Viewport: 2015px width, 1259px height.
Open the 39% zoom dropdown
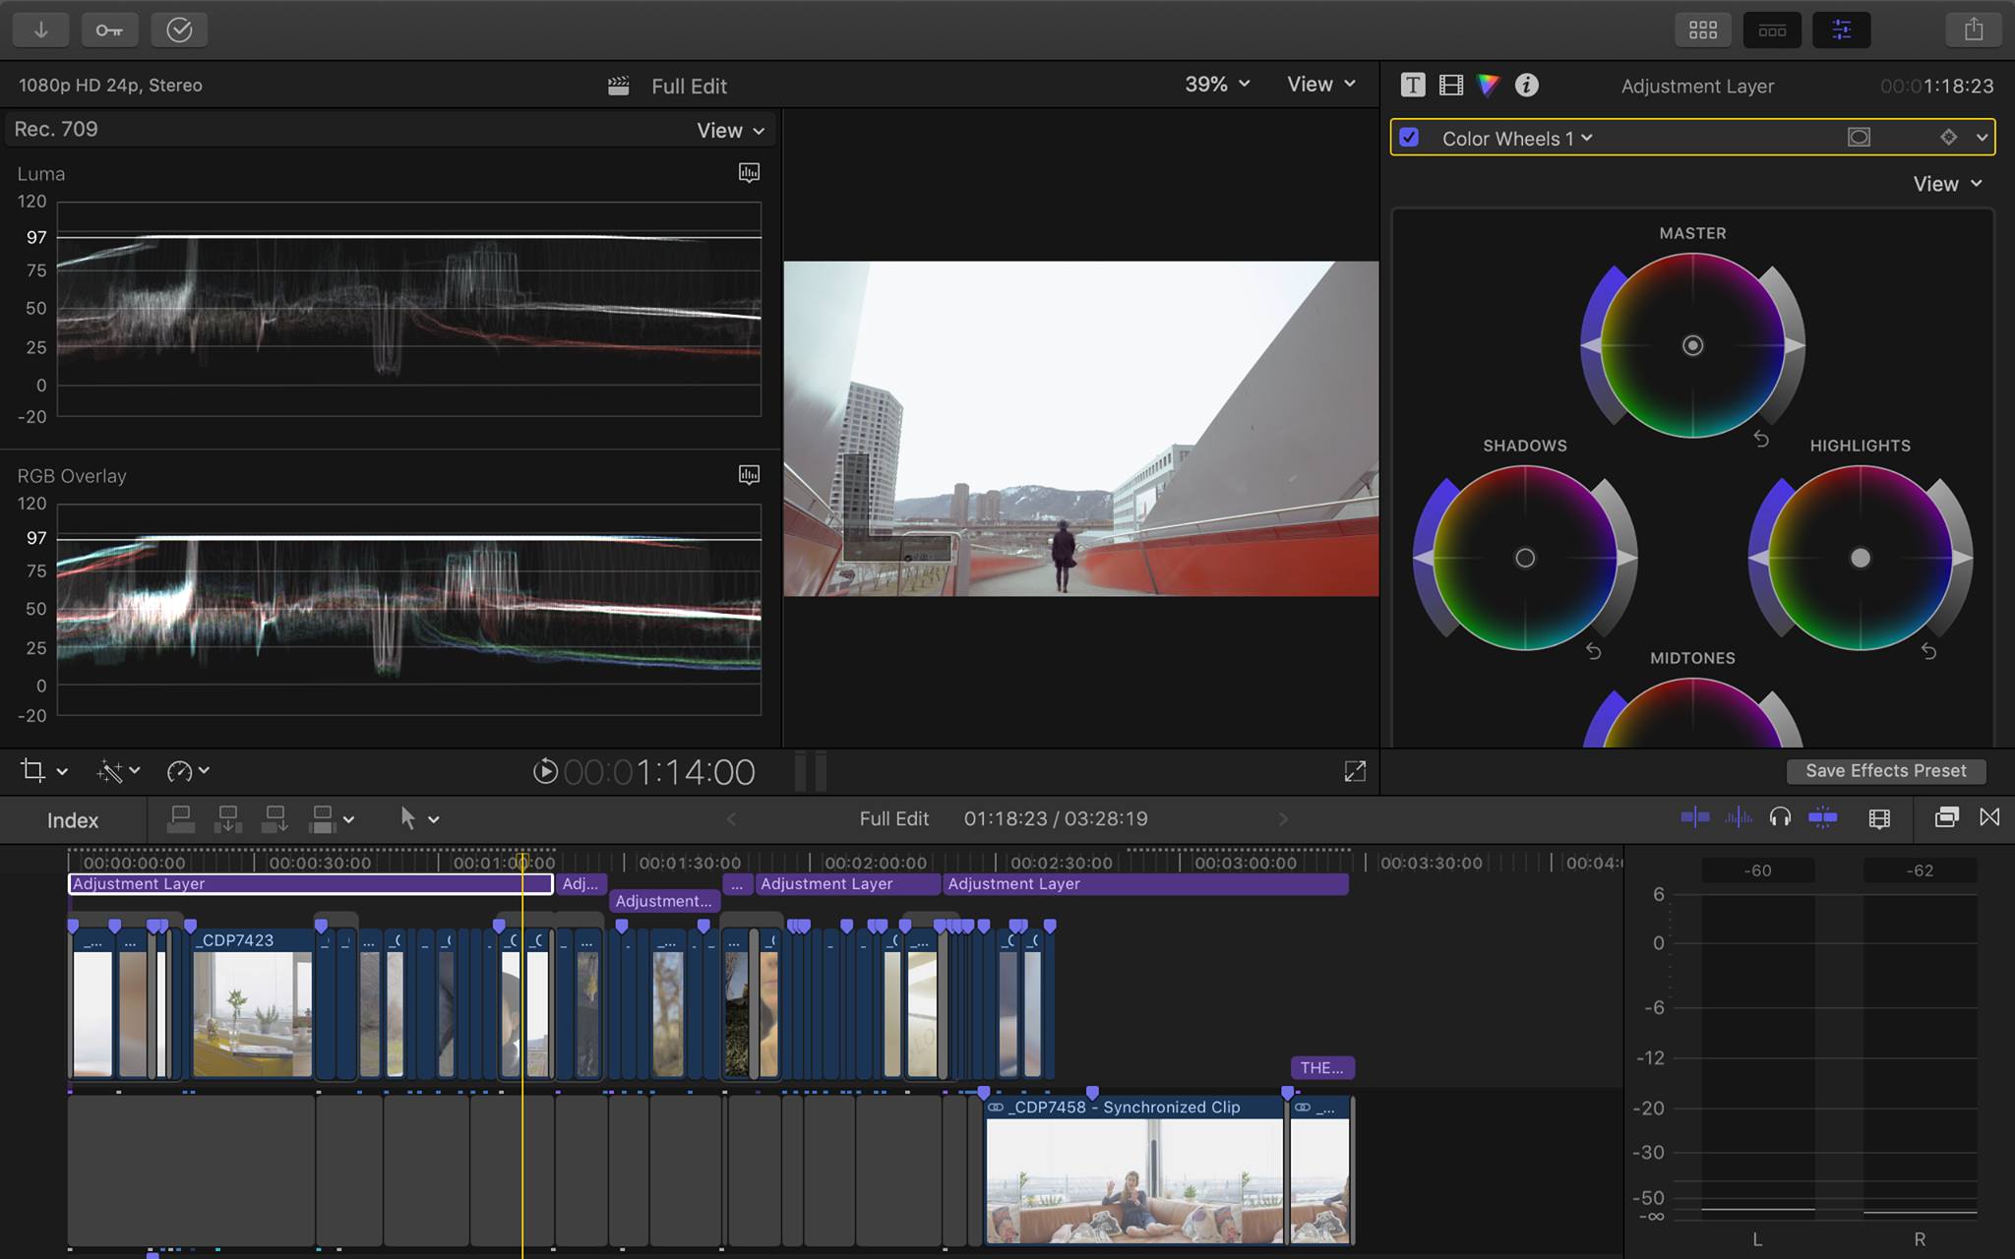(1217, 85)
